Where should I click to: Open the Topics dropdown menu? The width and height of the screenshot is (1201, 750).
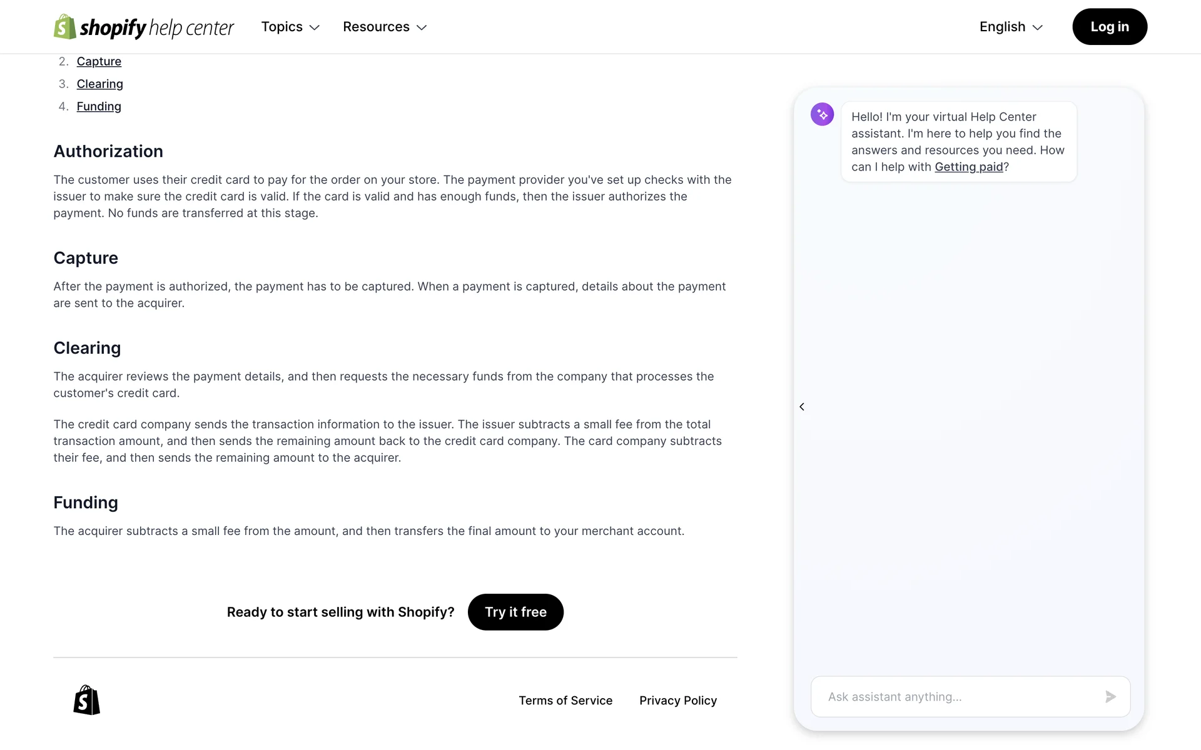[x=290, y=27]
